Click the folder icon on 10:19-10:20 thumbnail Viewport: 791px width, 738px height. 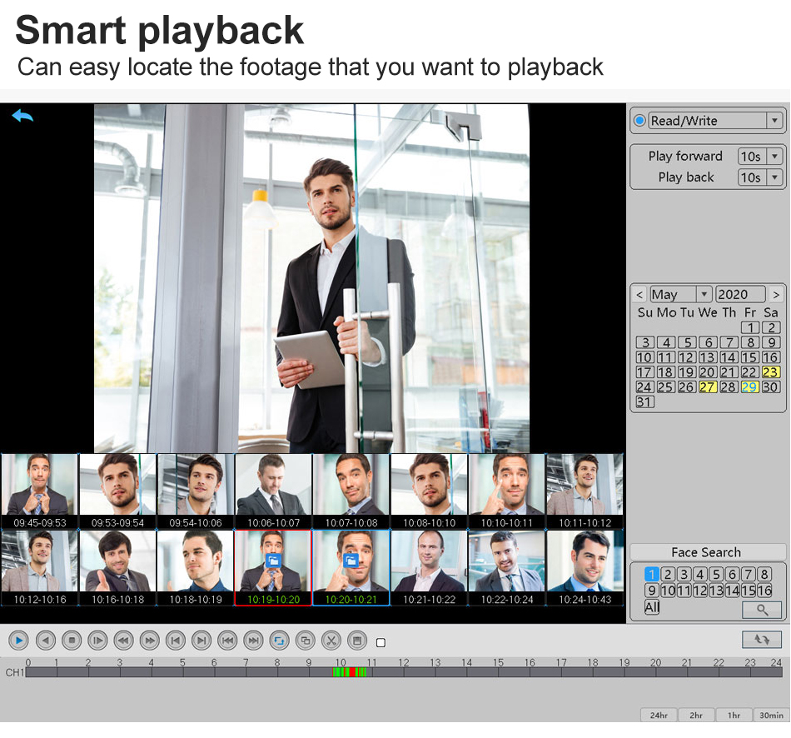272,561
